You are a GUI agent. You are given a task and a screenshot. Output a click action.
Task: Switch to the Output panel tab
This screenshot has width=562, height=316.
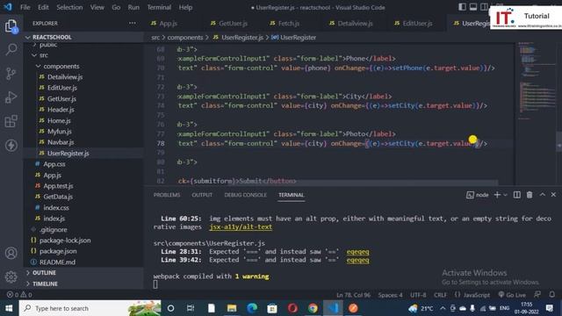click(202, 195)
